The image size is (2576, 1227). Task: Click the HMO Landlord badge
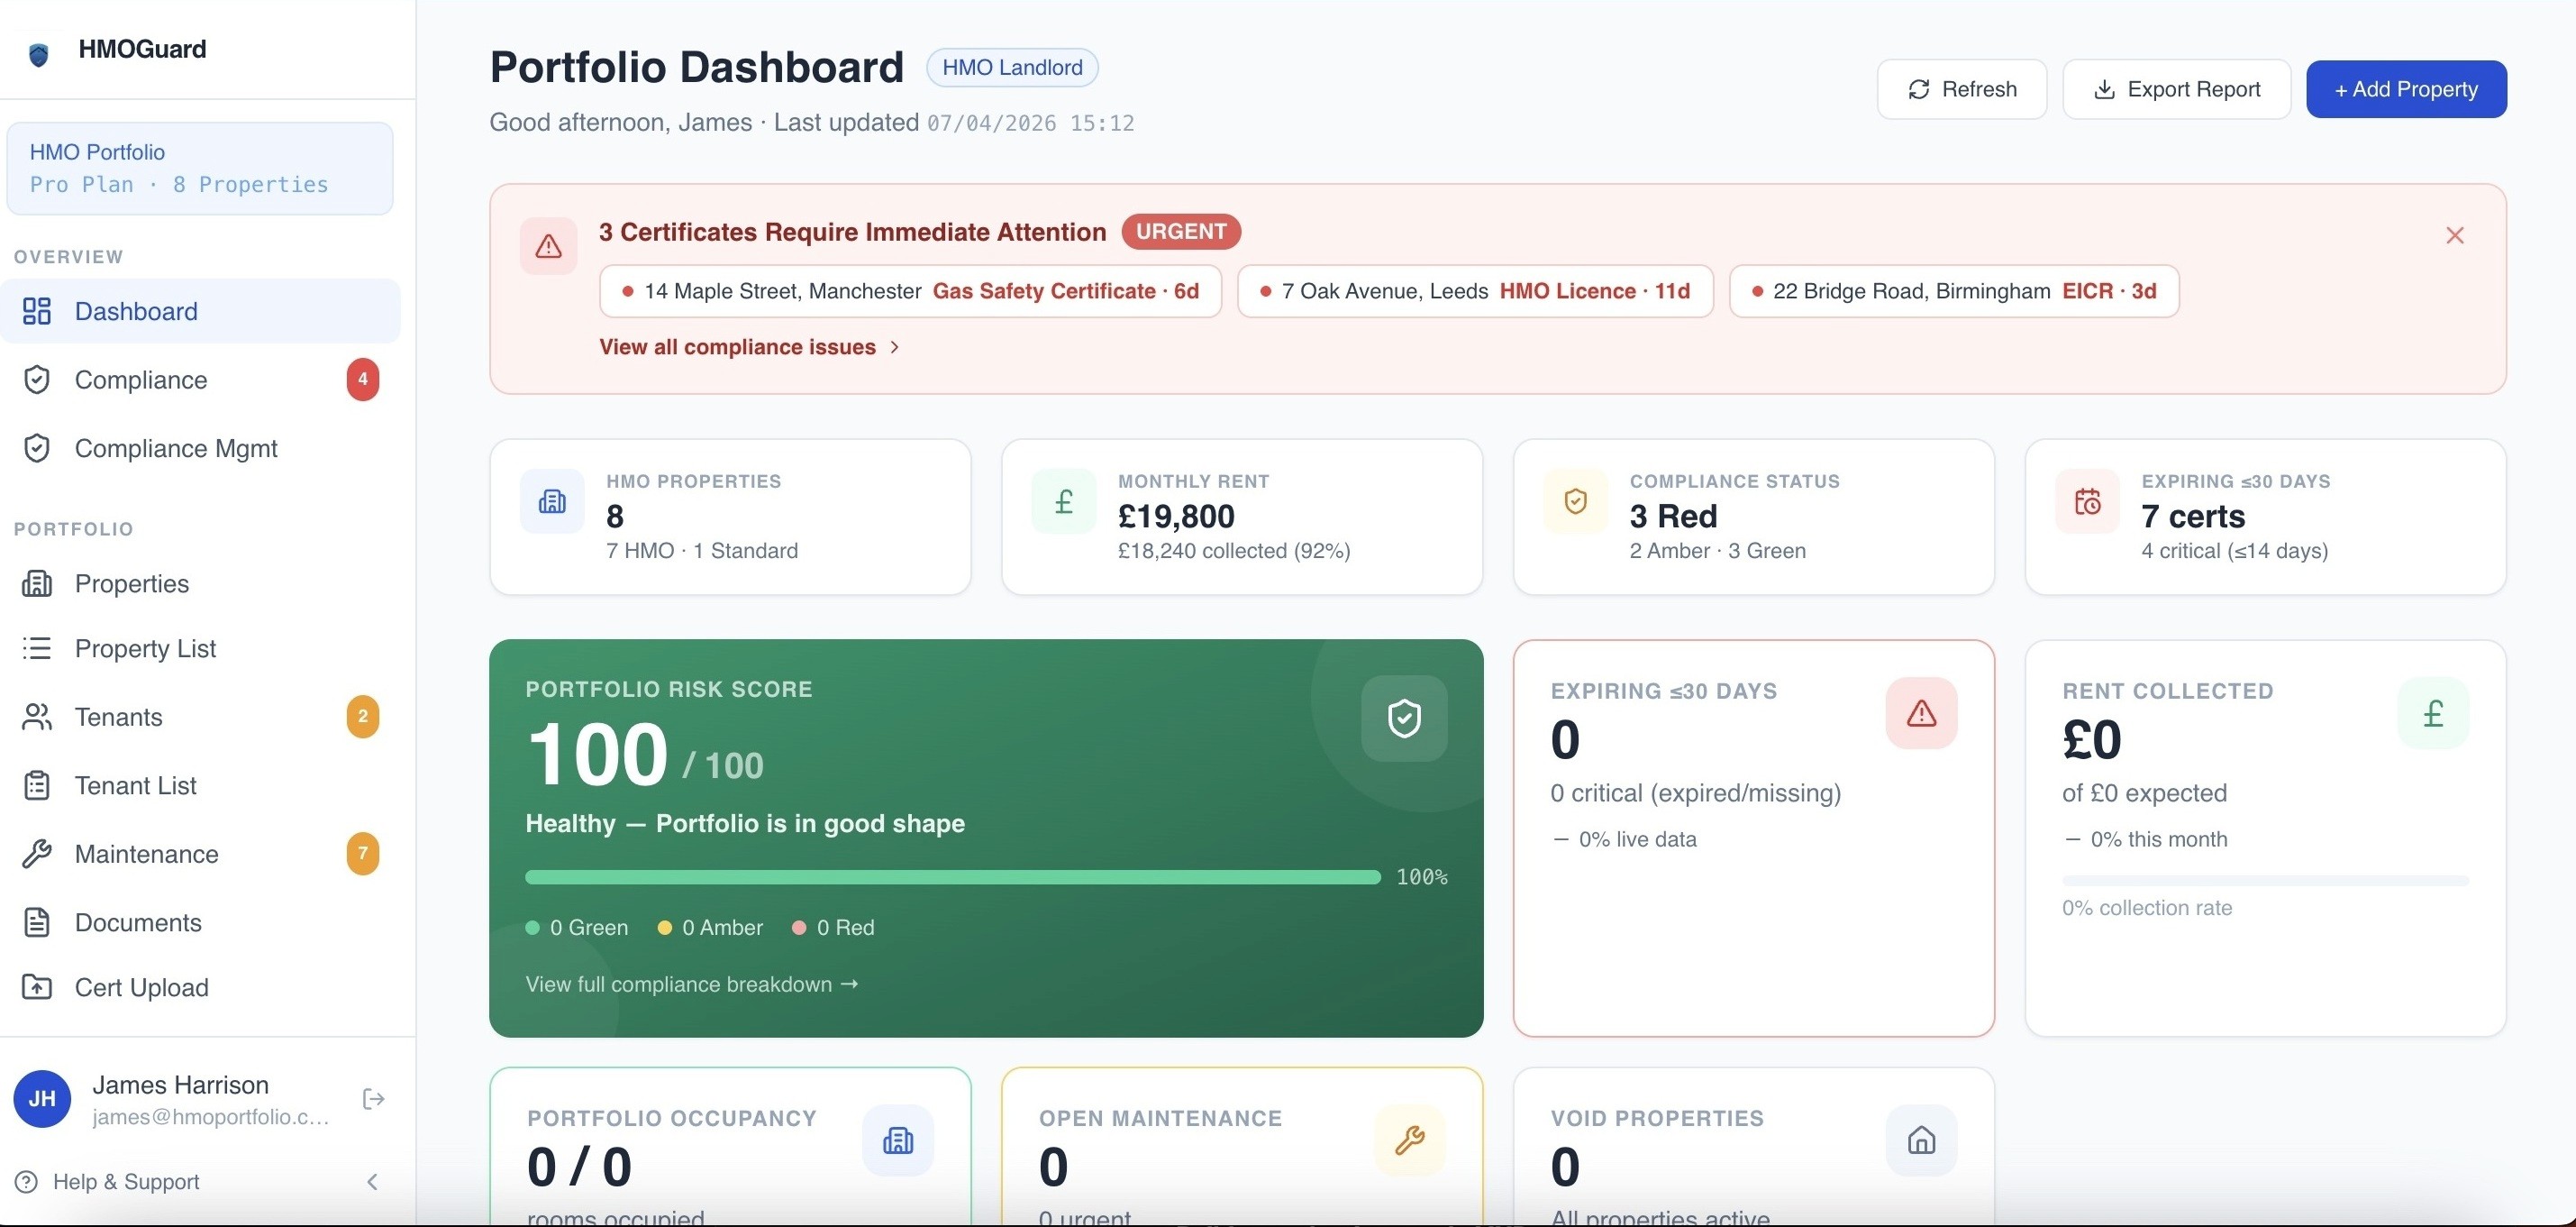(x=1012, y=67)
